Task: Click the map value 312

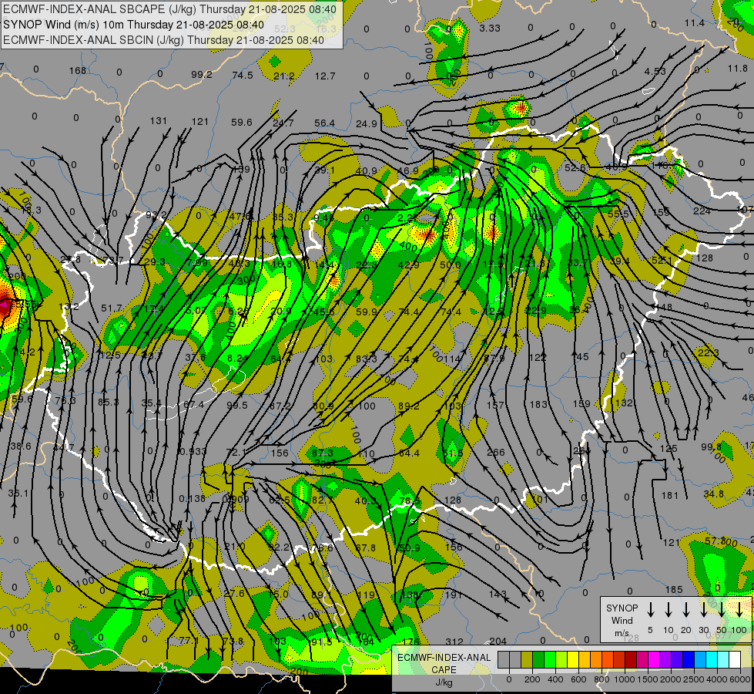Action: [454, 642]
